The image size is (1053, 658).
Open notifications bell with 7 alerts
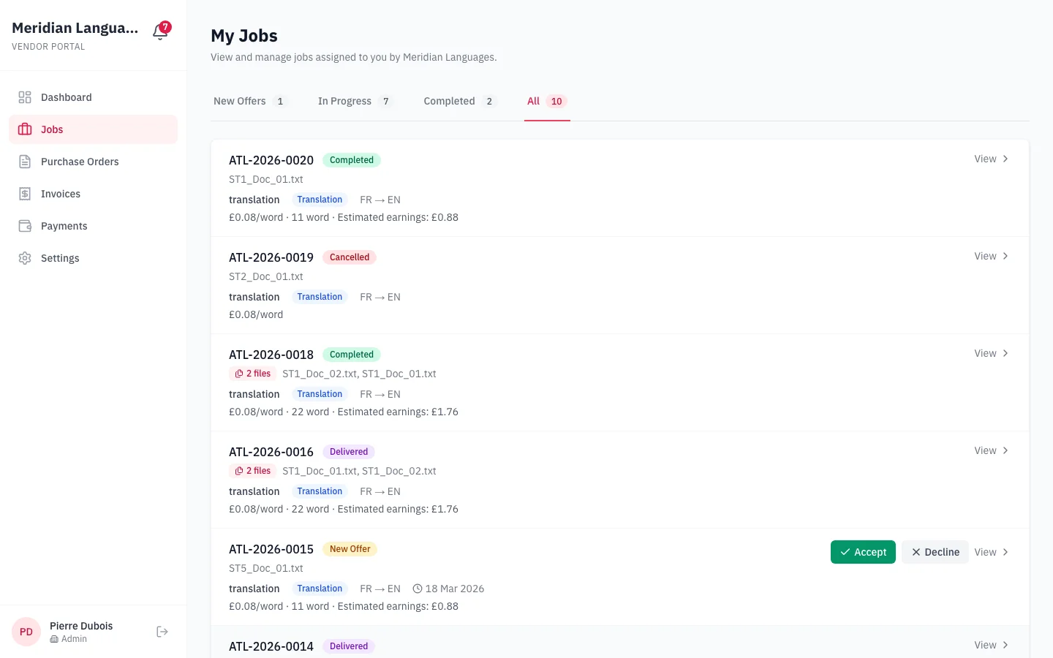160,31
